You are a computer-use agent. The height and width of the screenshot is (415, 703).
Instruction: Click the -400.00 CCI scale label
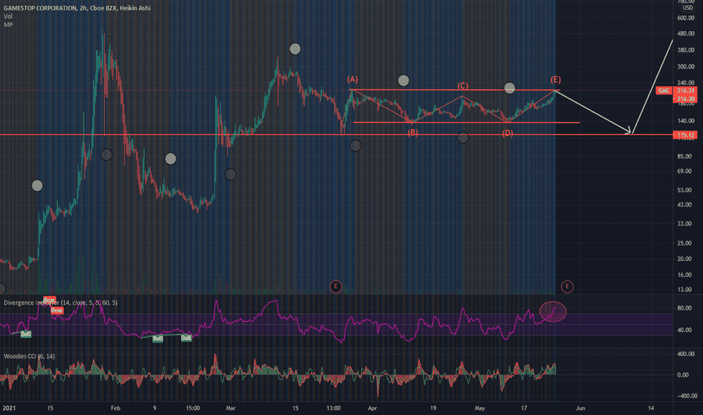[x=686, y=395]
